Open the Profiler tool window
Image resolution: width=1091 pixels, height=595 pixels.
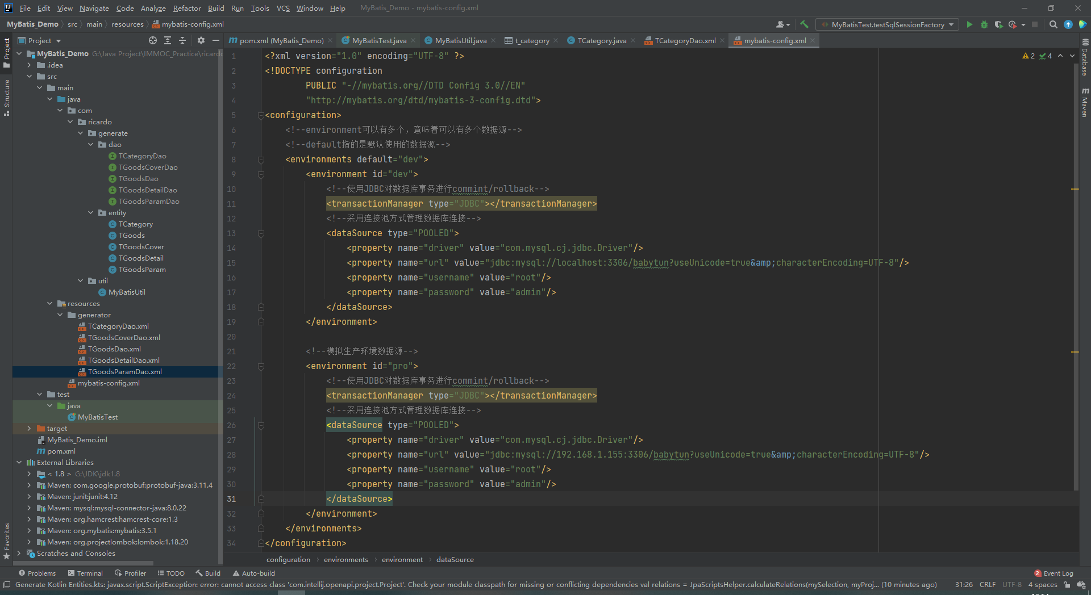(131, 573)
